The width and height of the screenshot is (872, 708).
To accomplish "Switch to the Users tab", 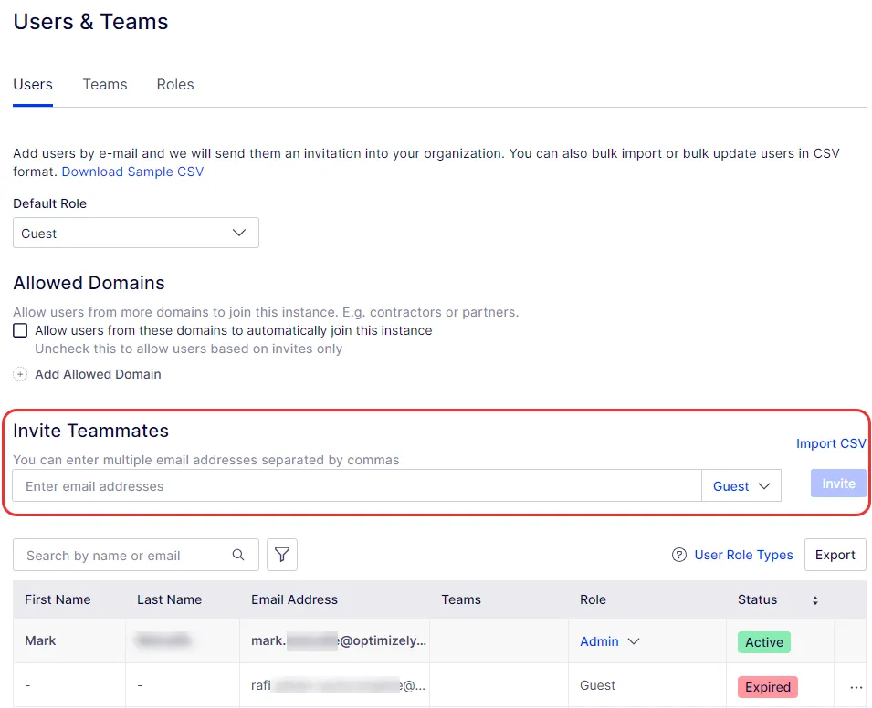I will pyautogui.click(x=33, y=85).
